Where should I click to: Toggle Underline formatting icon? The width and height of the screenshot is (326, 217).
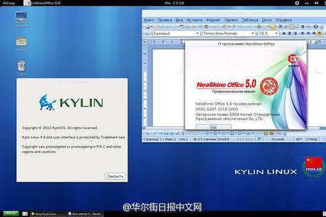coord(295,33)
